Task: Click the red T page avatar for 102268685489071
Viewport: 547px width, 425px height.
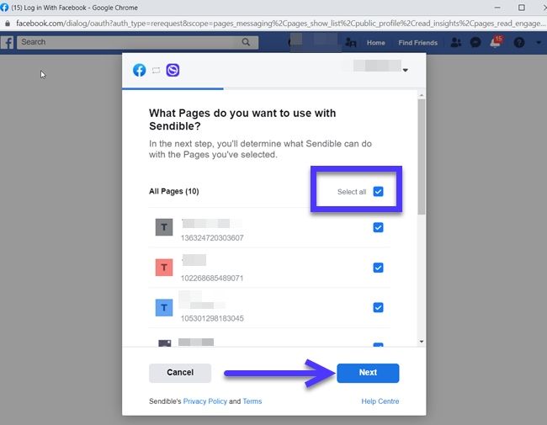Action: (164, 268)
